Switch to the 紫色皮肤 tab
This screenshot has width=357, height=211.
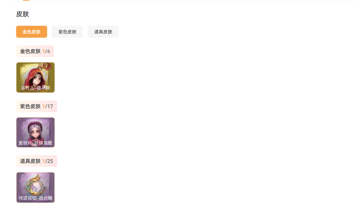[x=67, y=32]
